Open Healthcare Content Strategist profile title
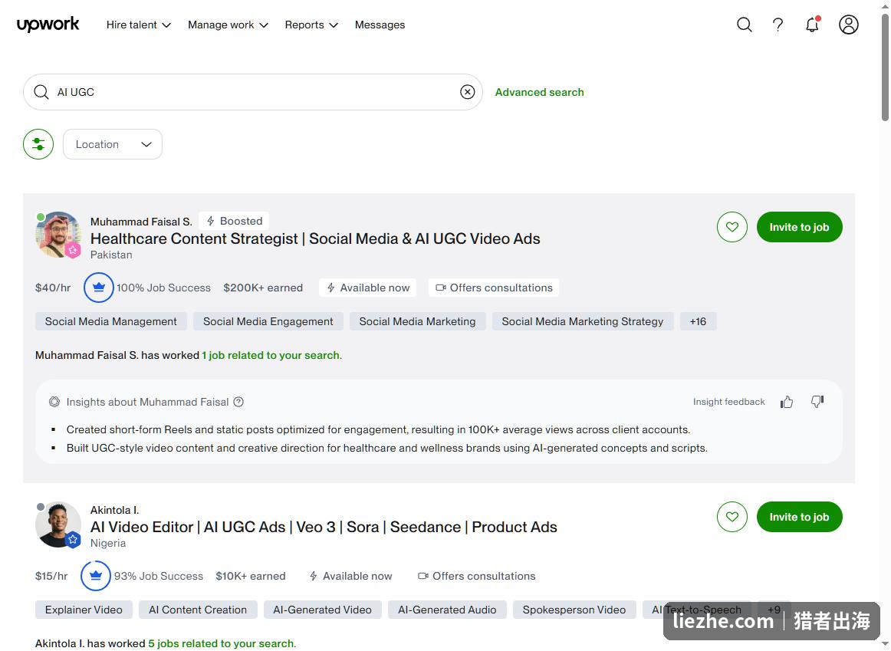Viewport: 891px width, 651px height. click(315, 238)
